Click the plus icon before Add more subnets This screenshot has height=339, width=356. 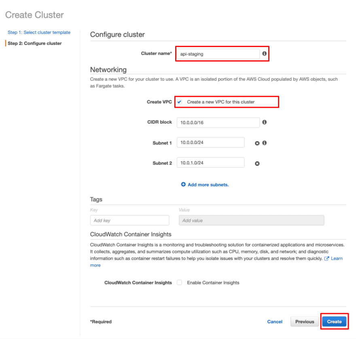pos(183,184)
